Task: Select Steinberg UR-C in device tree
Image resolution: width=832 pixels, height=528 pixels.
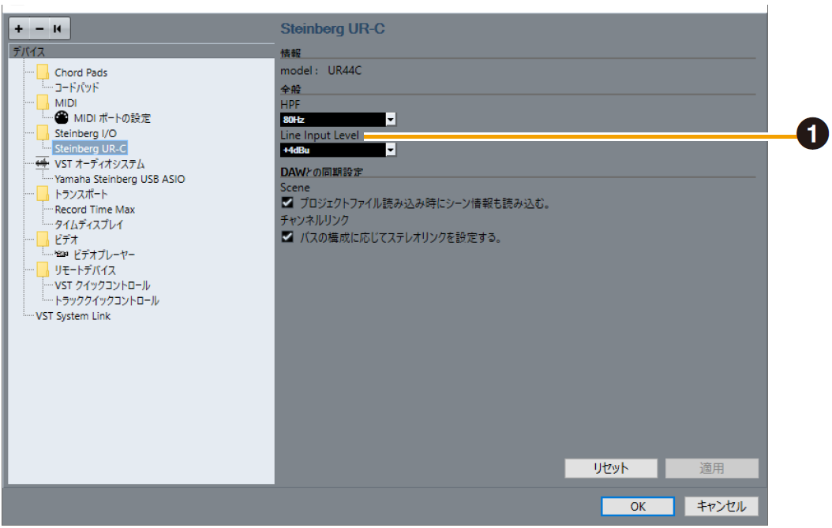Action: [x=90, y=148]
